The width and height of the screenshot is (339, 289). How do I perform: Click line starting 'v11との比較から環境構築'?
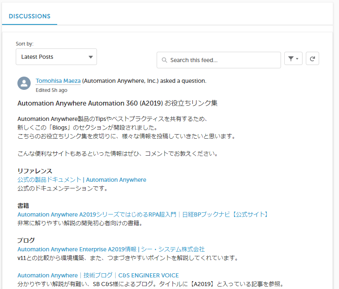[128, 258]
